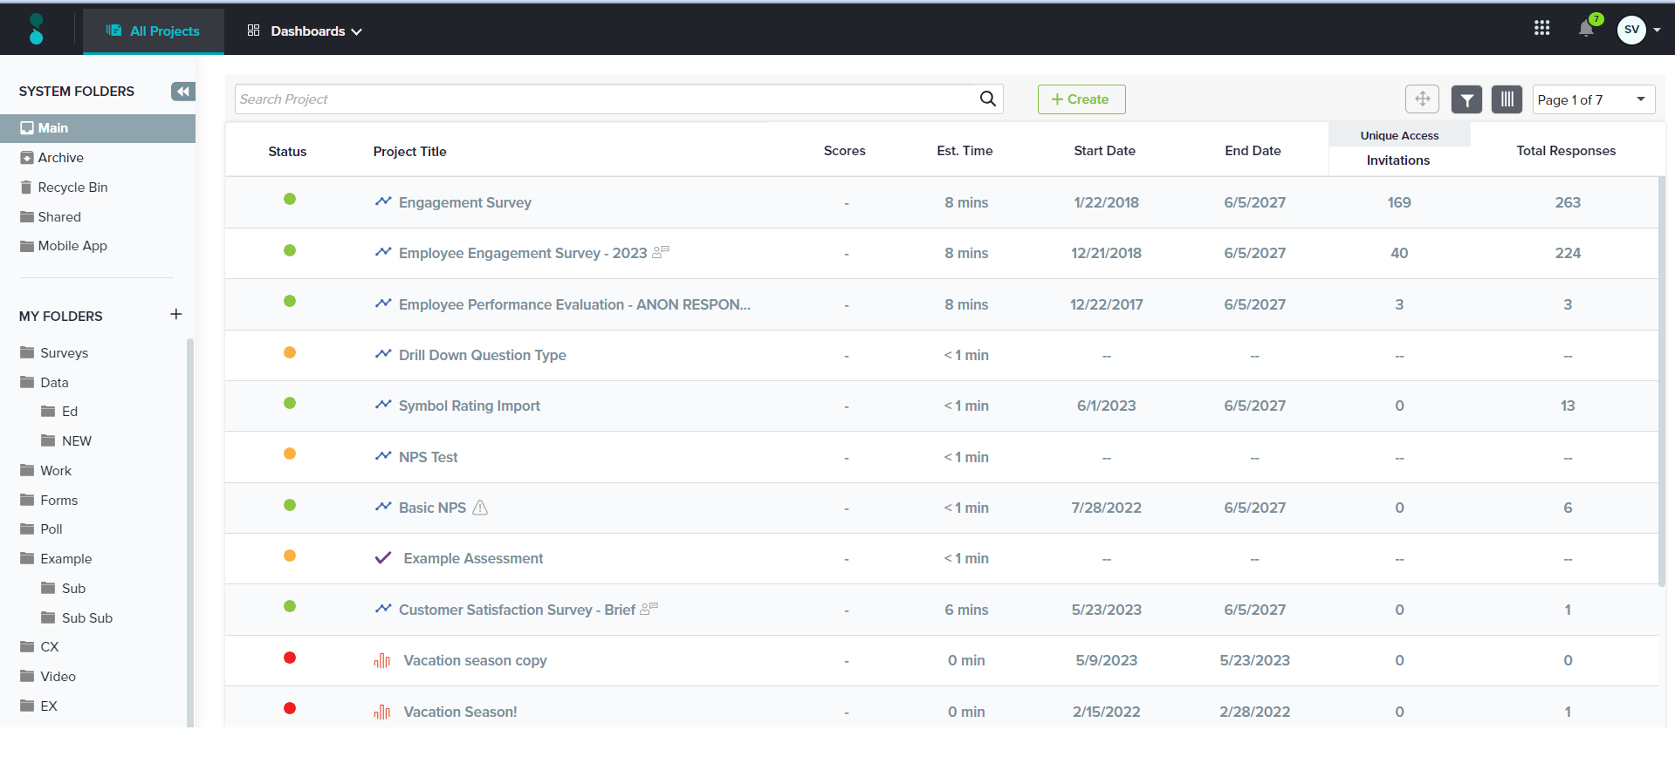Open the notifications bell

pyautogui.click(x=1586, y=29)
